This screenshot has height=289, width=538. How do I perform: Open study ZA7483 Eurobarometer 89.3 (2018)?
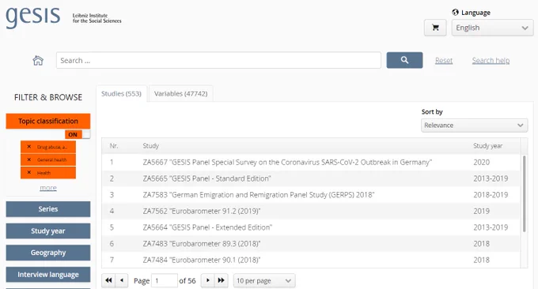pyautogui.click(x=202, y=243)
